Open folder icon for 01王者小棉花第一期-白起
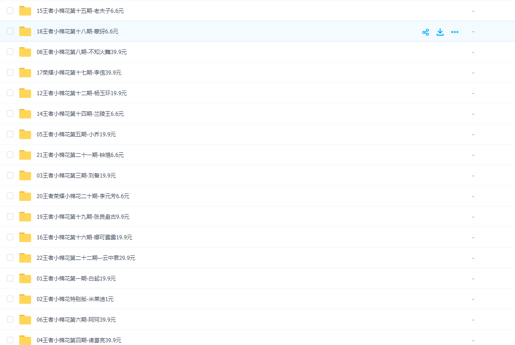This screenshot has width=515, height=345. tap(25, 278)
